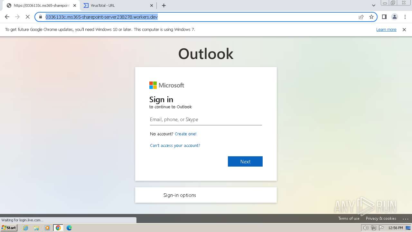Open a new tab with plus button
Screen dimensions: 412x232
164,5
